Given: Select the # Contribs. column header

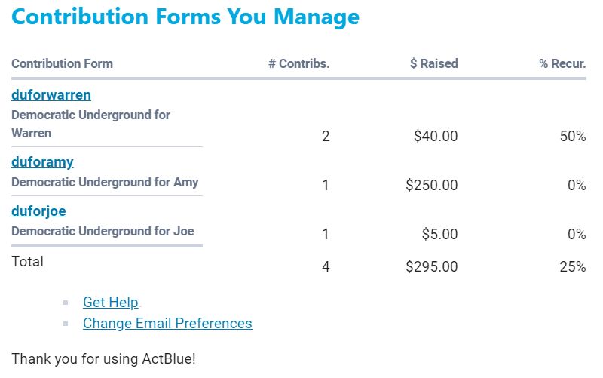Looking at the screenshot, I should click(x=299, y=64).
